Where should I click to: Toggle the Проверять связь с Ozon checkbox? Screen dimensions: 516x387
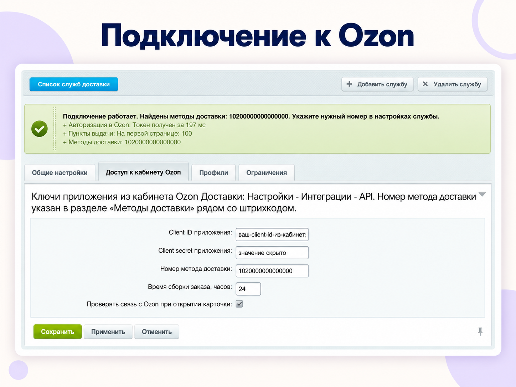tap(239, 304)
